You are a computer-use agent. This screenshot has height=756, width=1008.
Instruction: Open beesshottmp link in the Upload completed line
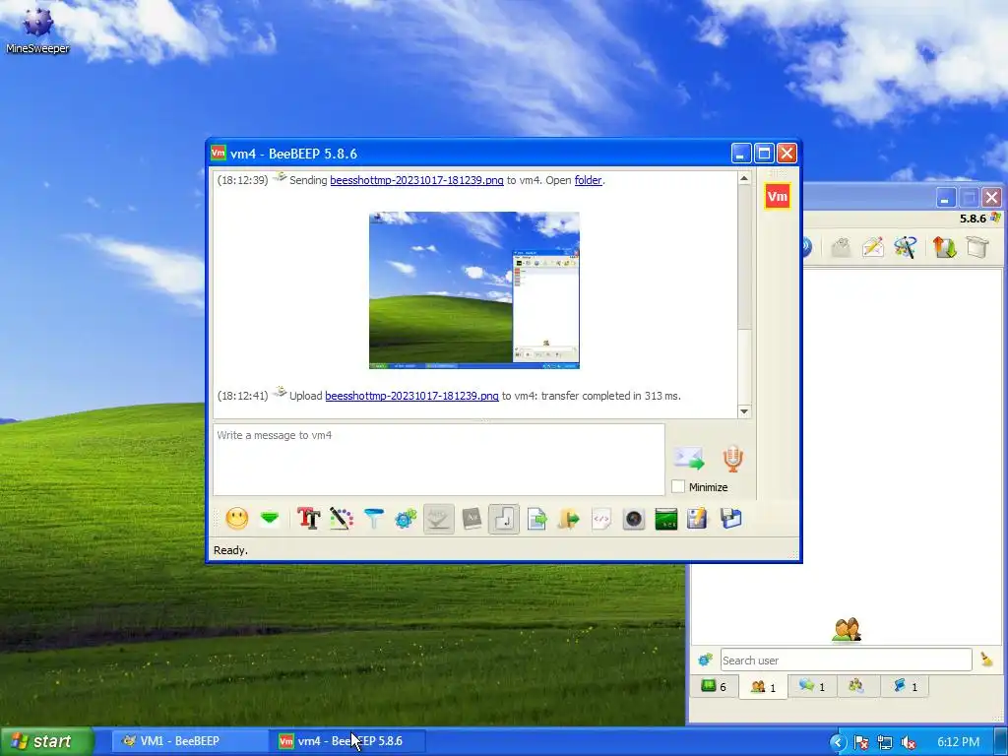[x=412, y=396]
